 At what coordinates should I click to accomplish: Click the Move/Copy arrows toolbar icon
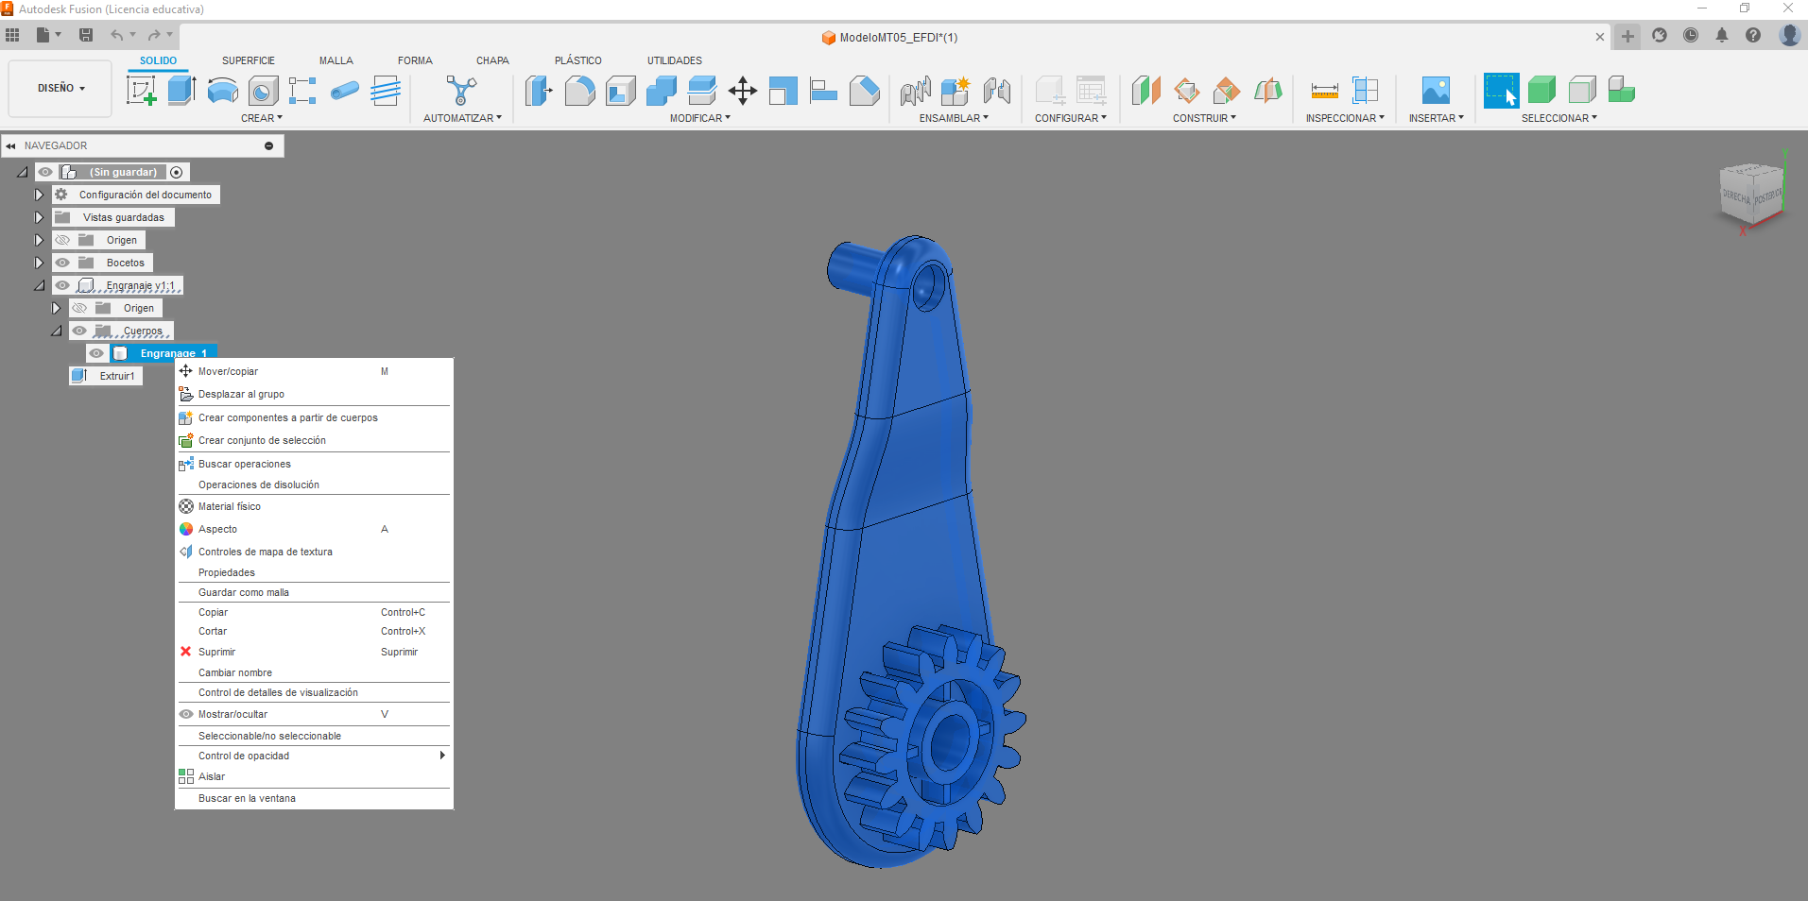742,91
